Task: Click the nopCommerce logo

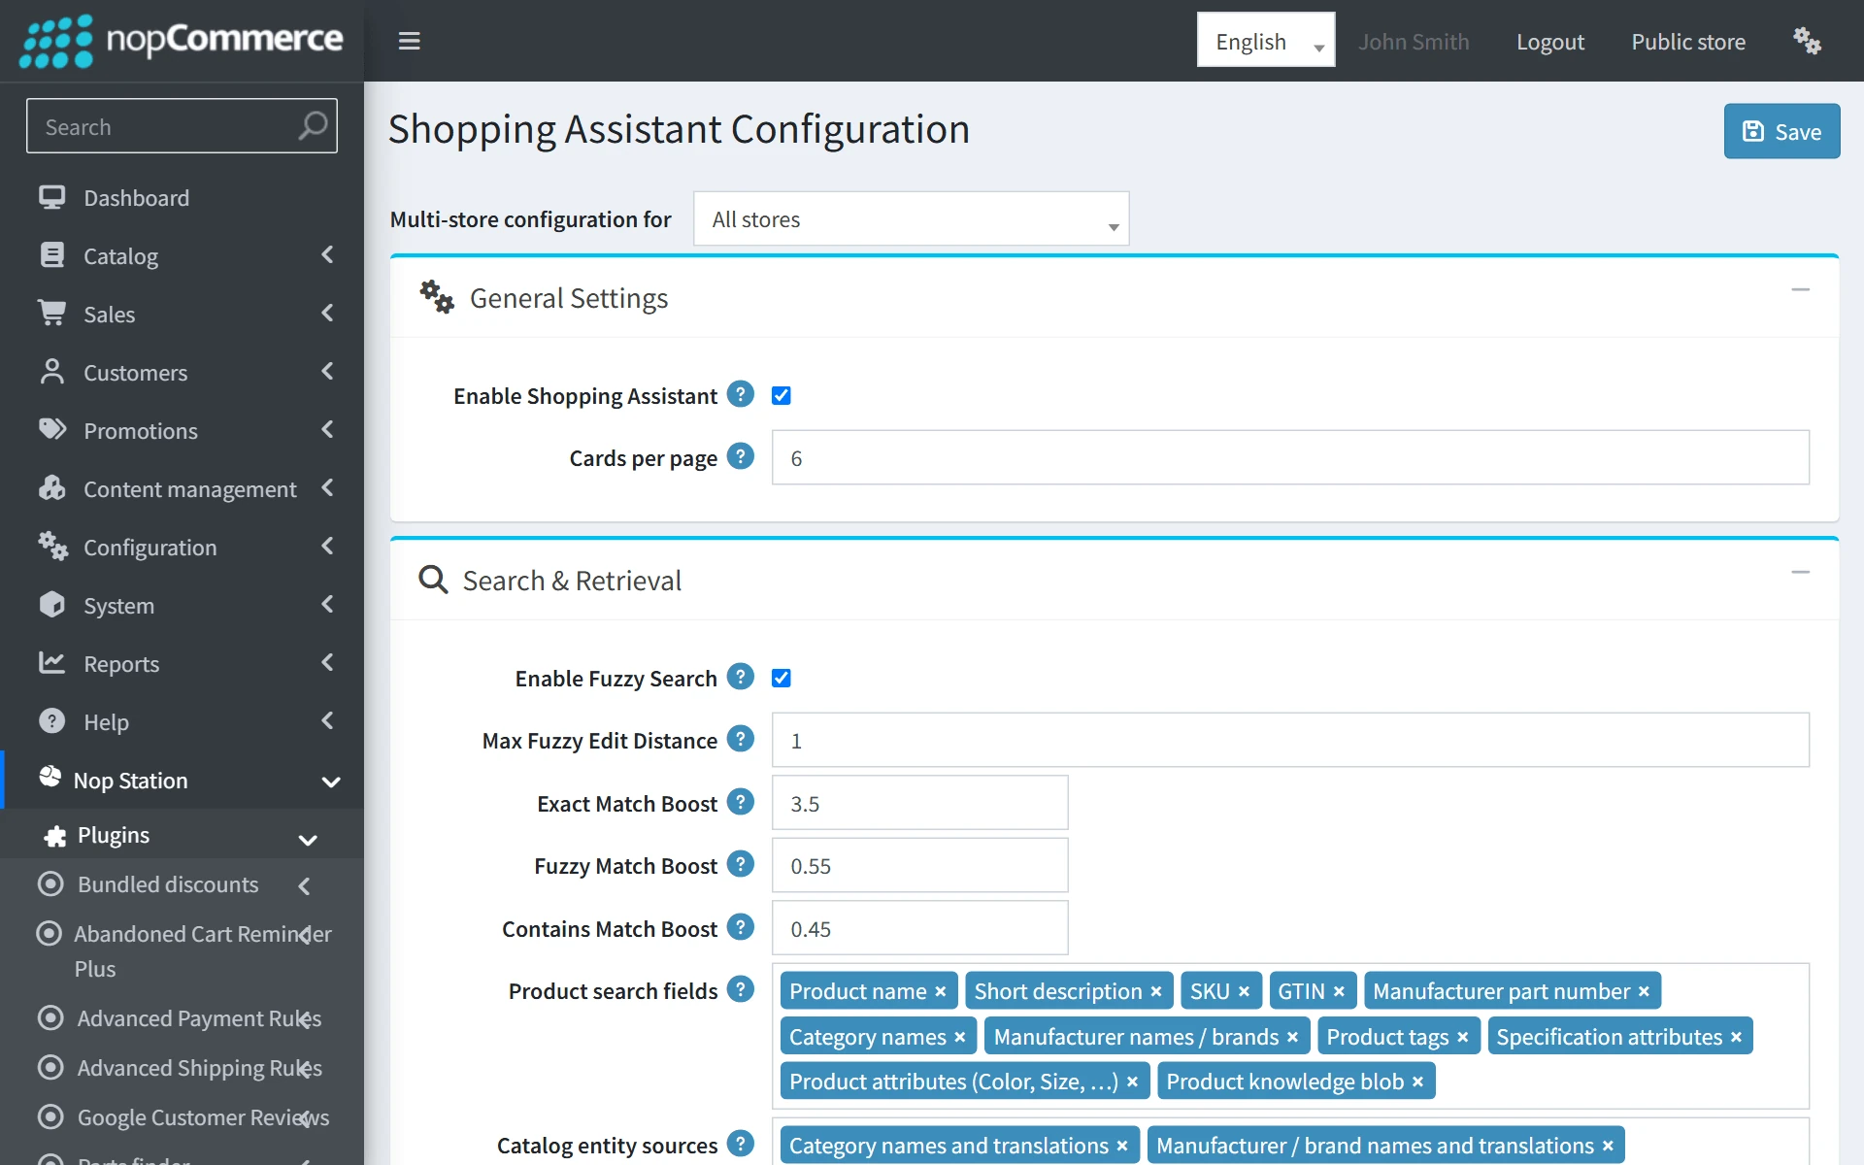Action: point(182,41)
